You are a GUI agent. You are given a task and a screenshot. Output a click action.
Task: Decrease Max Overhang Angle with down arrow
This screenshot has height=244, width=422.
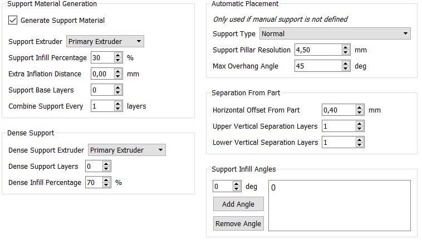tap(345, 69)
